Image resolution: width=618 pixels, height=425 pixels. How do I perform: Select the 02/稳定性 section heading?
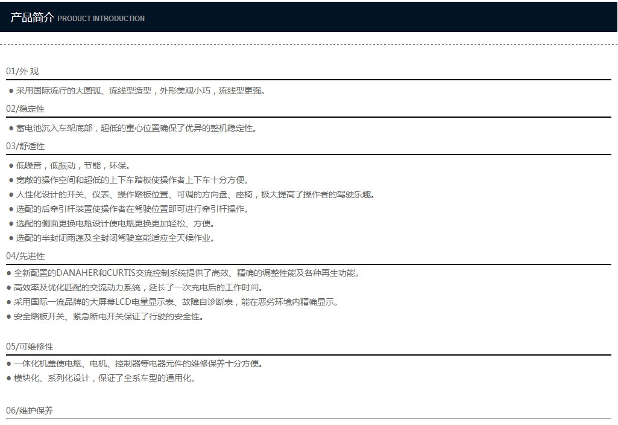coord(25,109)
